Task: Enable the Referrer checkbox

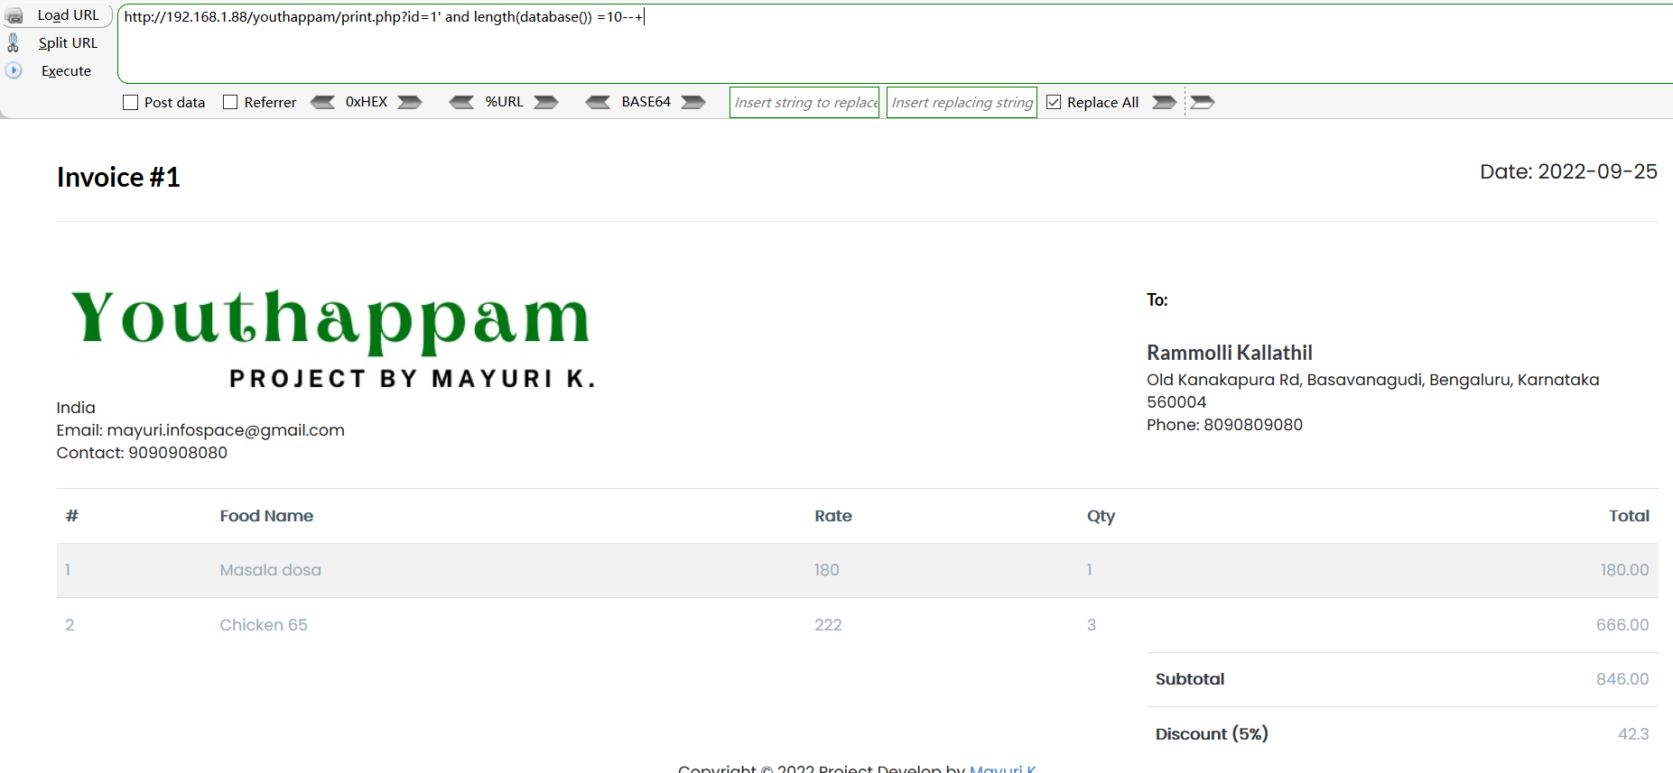Action: 230,103
